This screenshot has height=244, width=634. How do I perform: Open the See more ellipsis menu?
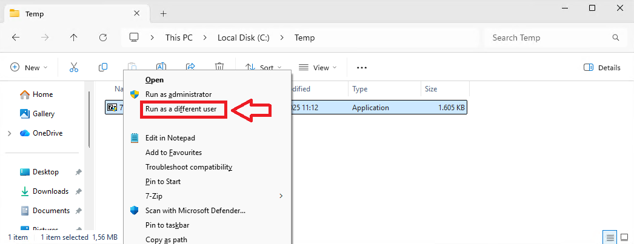(361, 67)
